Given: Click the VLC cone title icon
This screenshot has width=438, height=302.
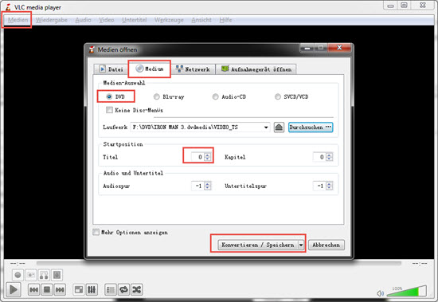Looking at the screenshot, I should [8, 7].
